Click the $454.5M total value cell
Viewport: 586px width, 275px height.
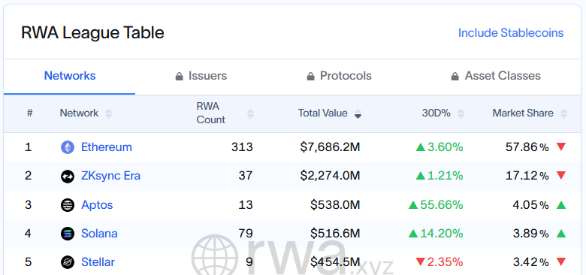[335, 262]
